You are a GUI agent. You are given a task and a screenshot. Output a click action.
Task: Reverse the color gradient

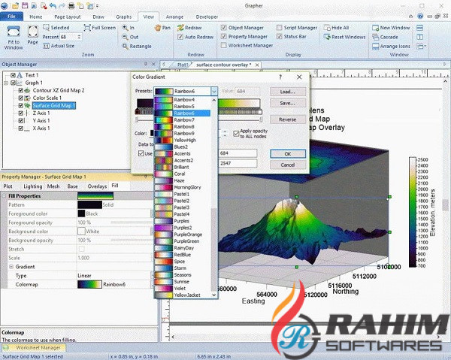coord(288,119)
